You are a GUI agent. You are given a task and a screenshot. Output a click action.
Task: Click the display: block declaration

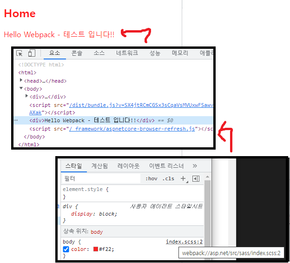coord(94,214)
